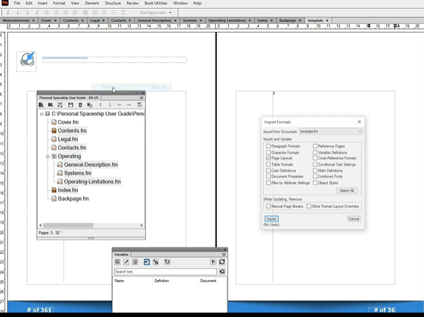Click the refresh icon in Variables panel
This screenshot has height=317, width=424.
point(222,262)
